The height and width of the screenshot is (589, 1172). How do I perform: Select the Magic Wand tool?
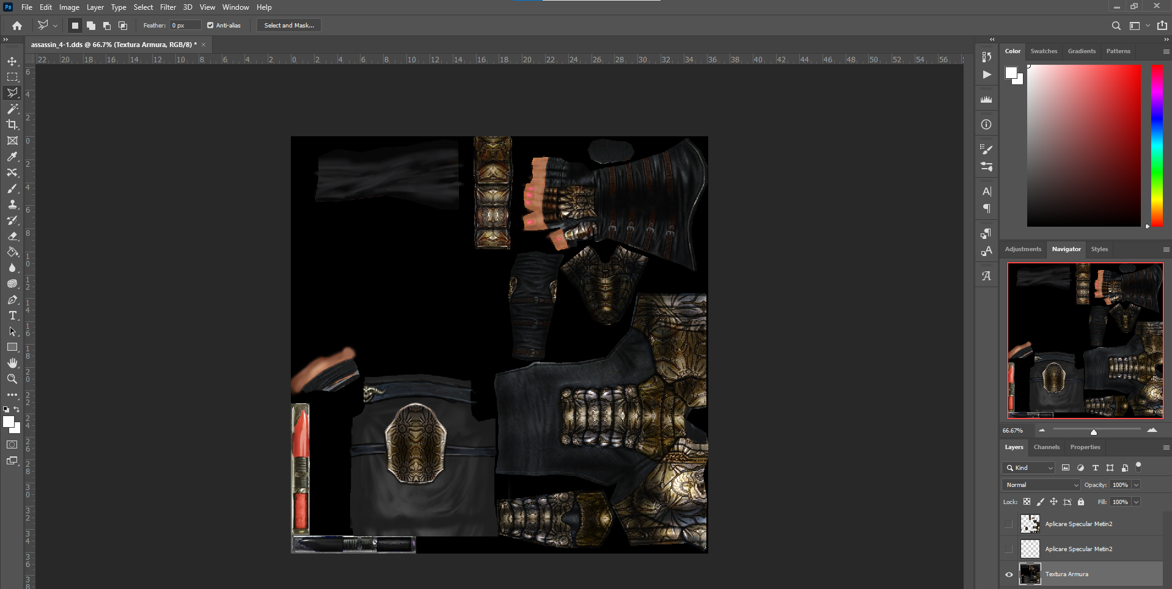[12, 109]
